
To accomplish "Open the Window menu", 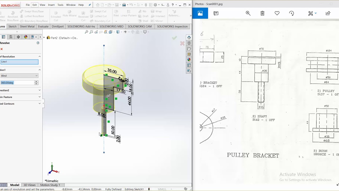I will pyautogui.click(x=71, y=5).
